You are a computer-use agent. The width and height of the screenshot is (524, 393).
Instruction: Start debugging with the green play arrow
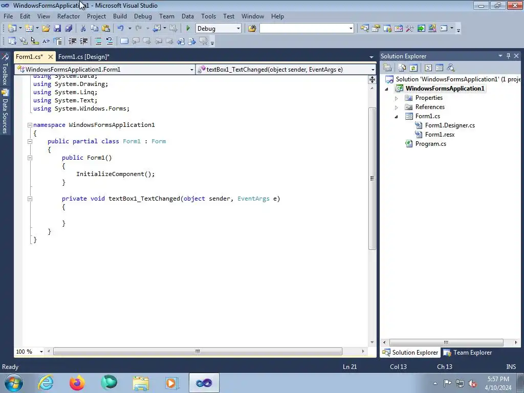tap(188, 29)
